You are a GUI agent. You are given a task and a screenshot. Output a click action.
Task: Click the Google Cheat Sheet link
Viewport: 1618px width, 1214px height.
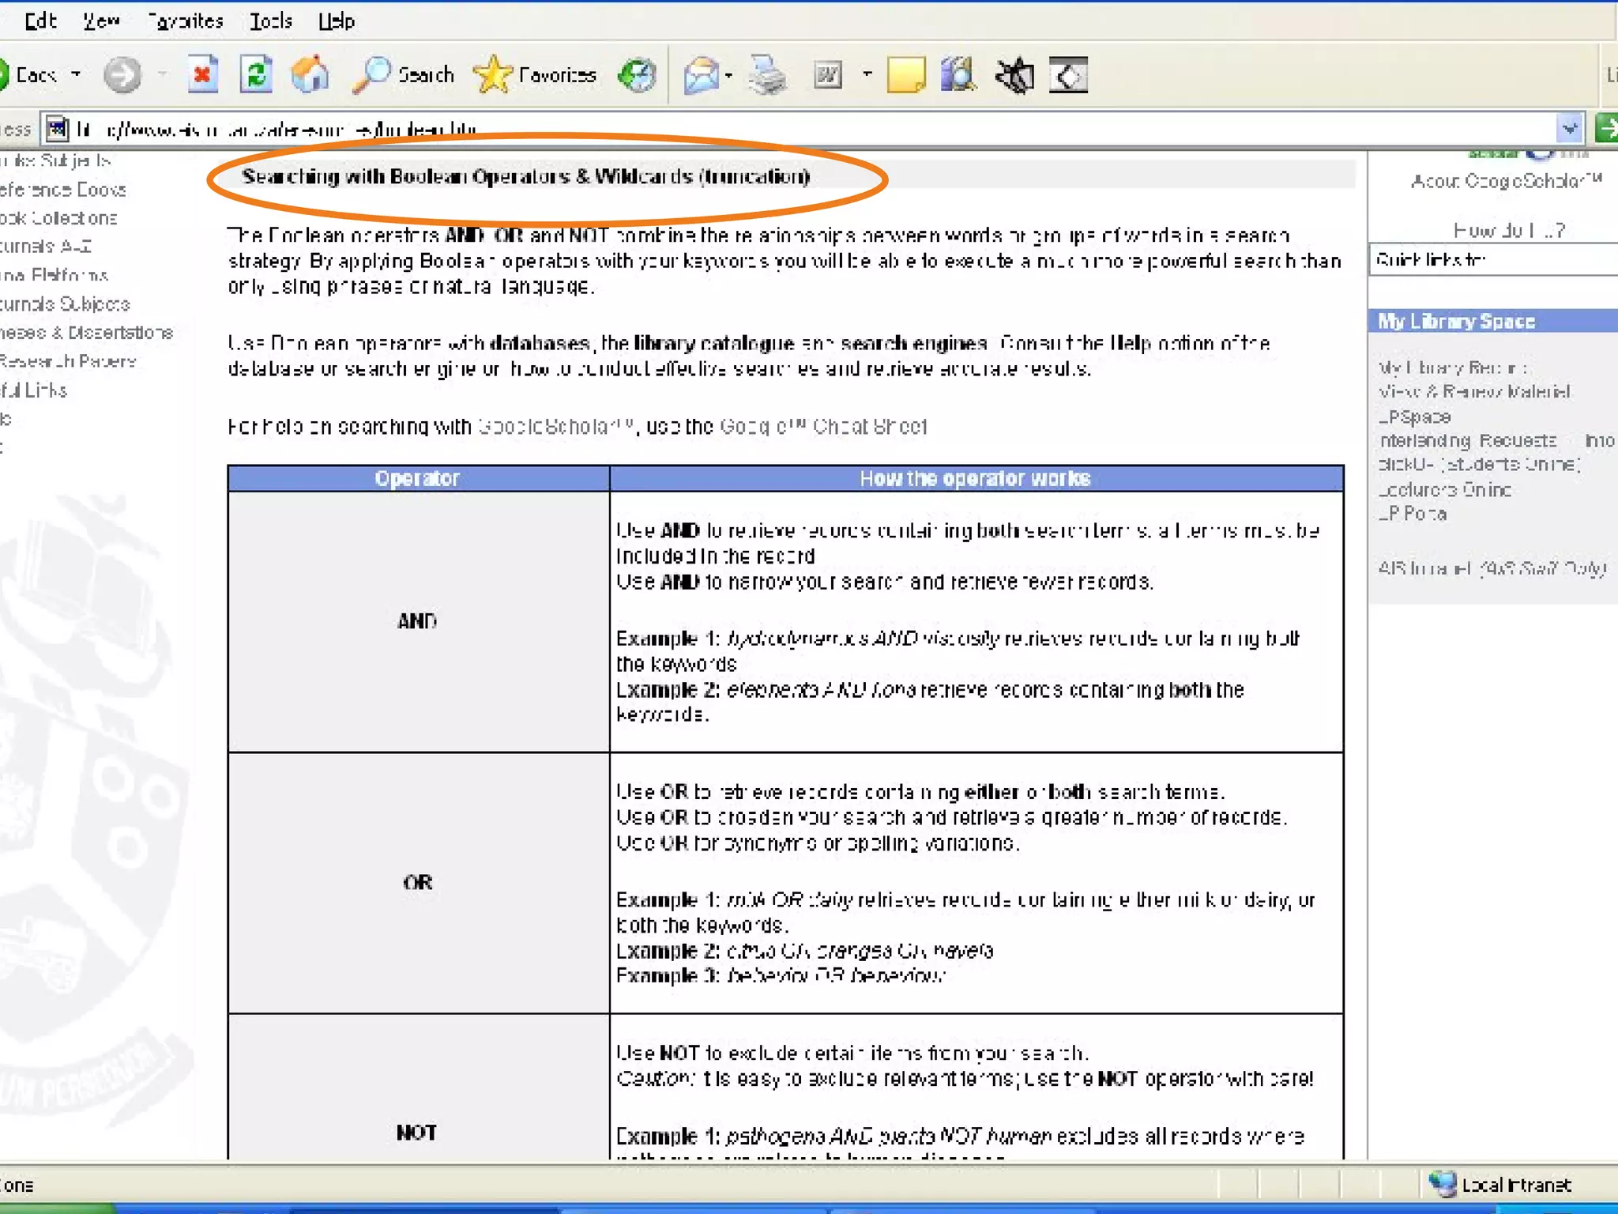tap(822, 427)
